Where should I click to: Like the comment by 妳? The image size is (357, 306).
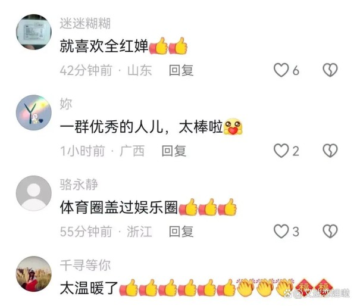point(281,151)
